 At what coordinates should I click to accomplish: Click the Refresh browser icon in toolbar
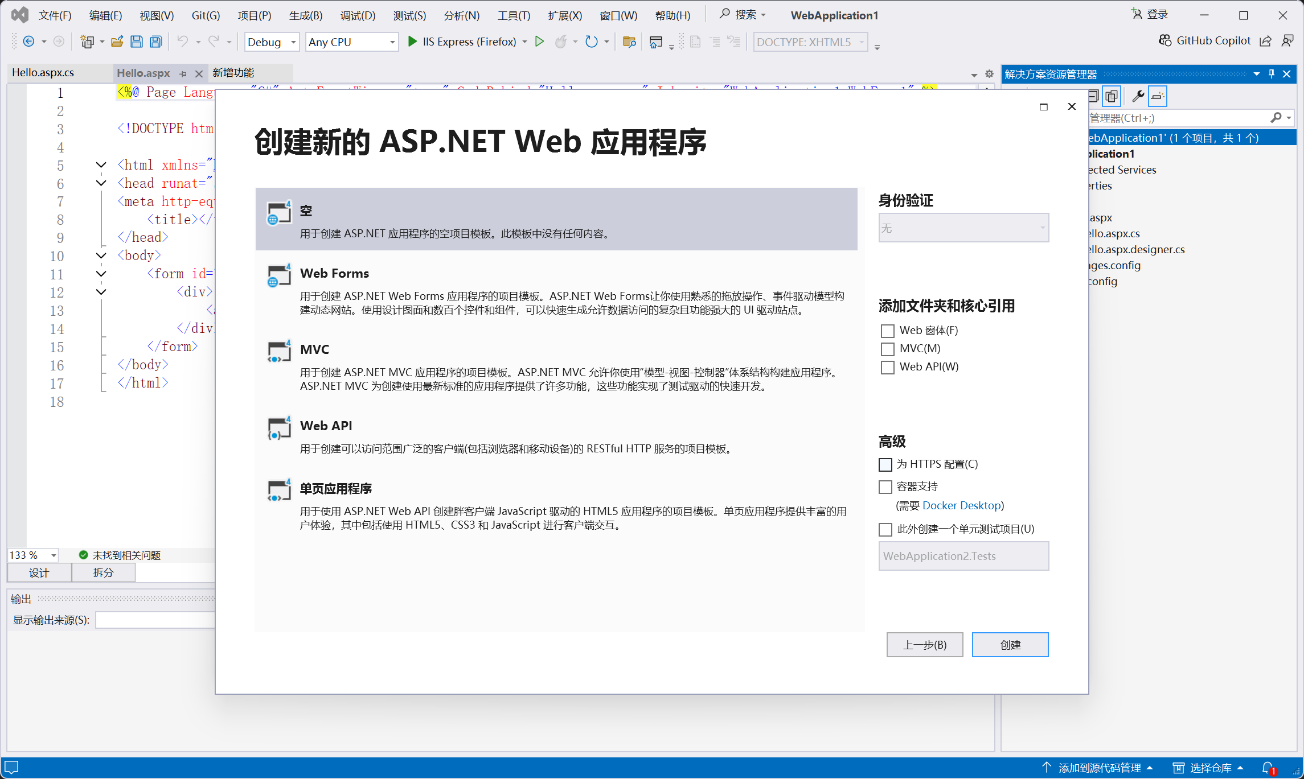(x=592, y=42)
